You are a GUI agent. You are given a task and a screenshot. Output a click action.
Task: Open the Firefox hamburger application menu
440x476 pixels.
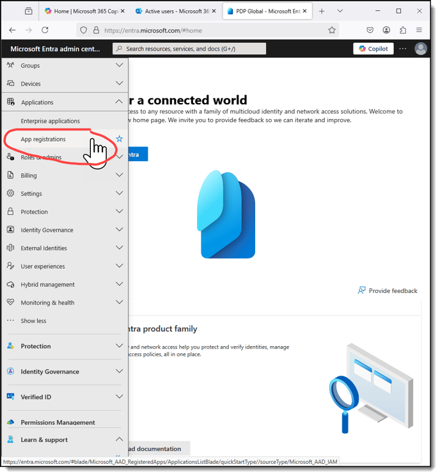420,30
